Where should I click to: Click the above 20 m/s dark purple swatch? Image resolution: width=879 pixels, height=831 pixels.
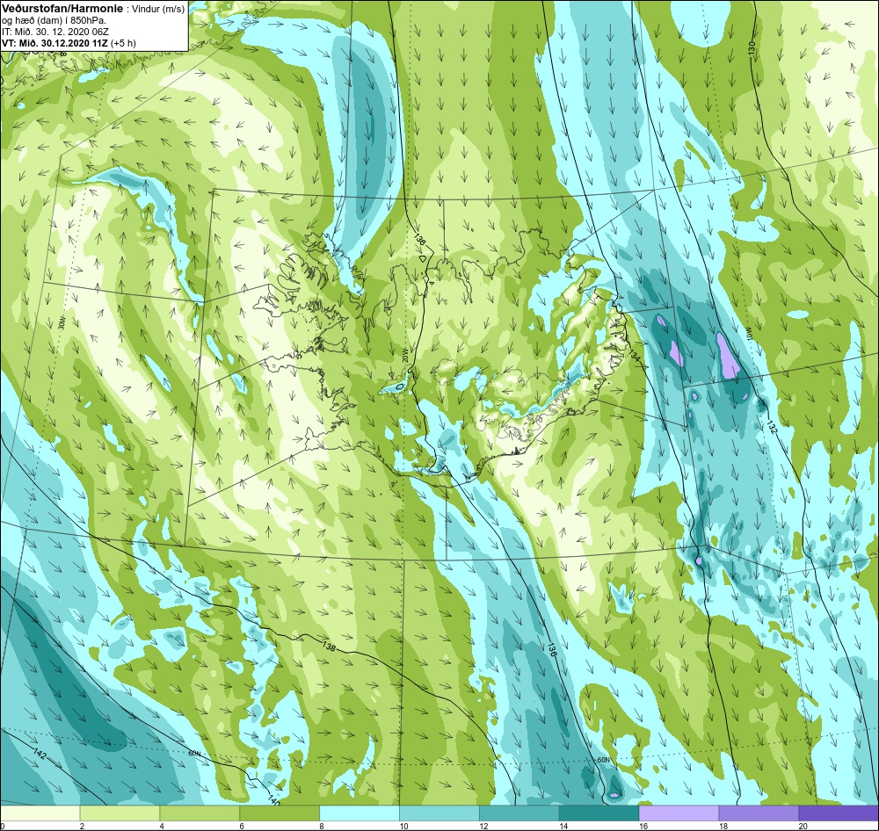point(838,812)
